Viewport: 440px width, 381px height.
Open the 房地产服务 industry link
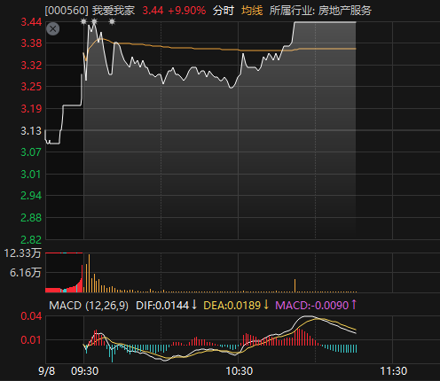[x=345, y=11]
